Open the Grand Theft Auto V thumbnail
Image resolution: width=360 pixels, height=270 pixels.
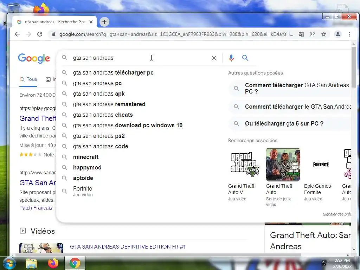point(245,165)
